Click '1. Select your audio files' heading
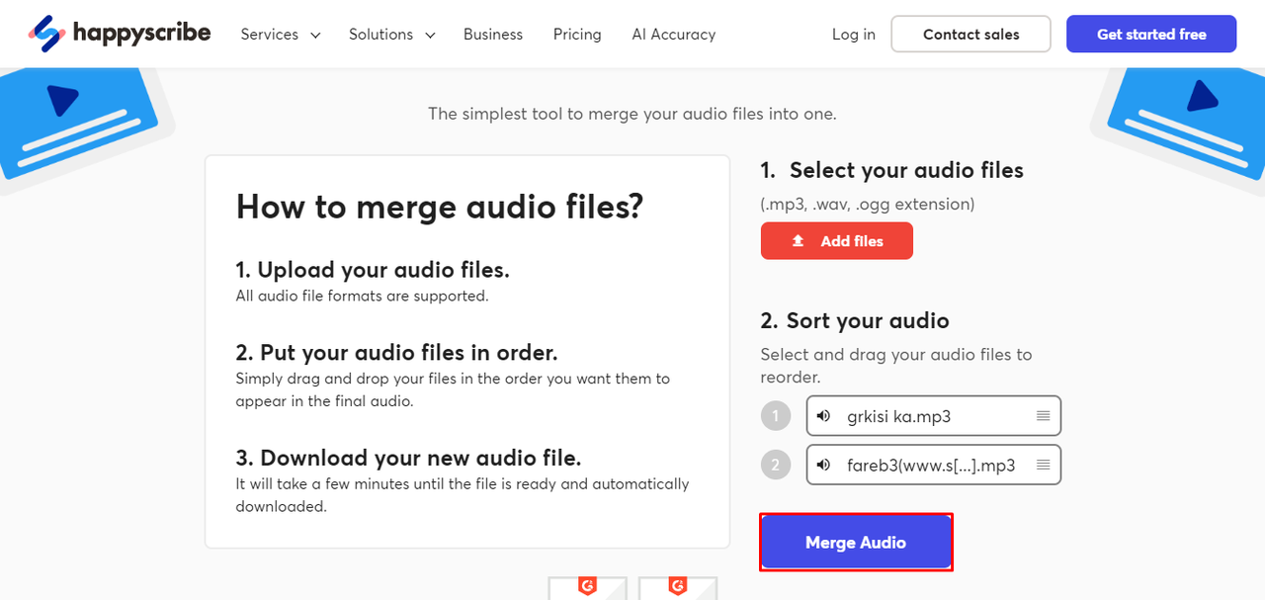The width and height of the screenshot is (1265, 600). point(891,170)
